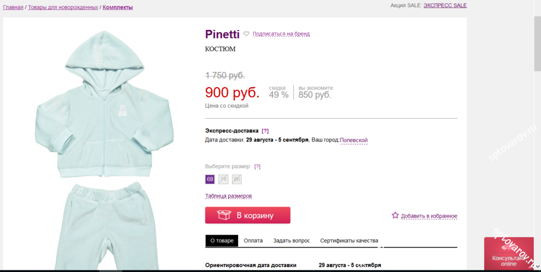
Task: Click the scrollbar down arrow
Action: point(537,267)
